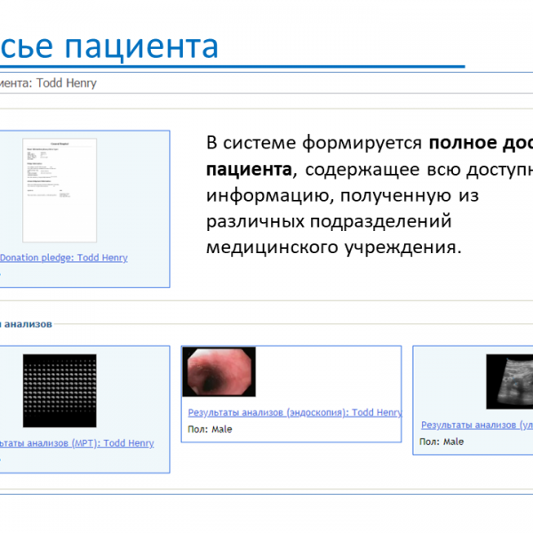The height and width of the screenshot is (533, 533).
Task: Open the MRI scan grid thumbnail
Action: tap(59, 391)
